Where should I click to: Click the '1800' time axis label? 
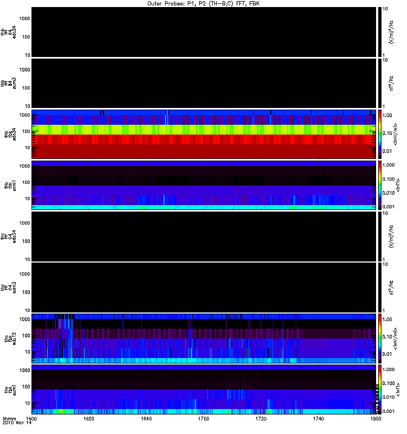click(376, 418)
